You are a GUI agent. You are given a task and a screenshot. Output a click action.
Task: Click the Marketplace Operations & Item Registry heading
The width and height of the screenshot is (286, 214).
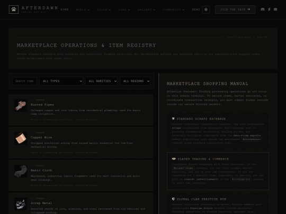(x=86, y=45)
